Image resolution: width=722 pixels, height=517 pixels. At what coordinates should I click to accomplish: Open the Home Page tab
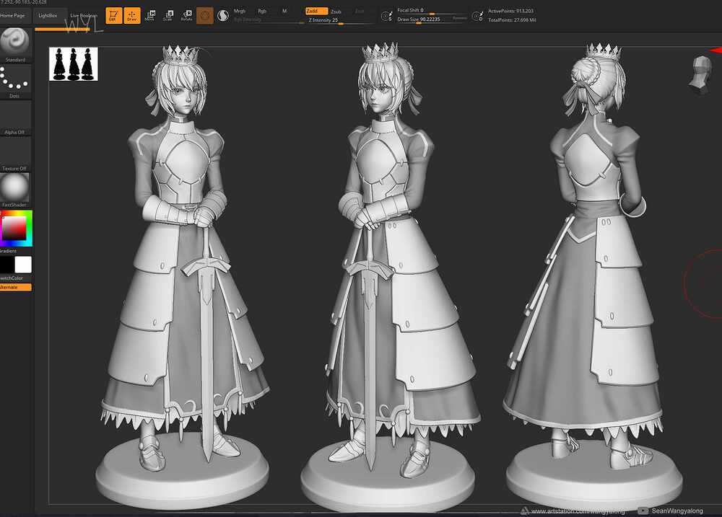tap(13, 16)
